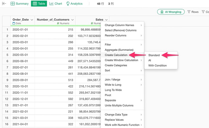Click the Sales cell 284,587.7
Image resolution: width=209 pixels, height=128 pixels.
click(88, 80)
